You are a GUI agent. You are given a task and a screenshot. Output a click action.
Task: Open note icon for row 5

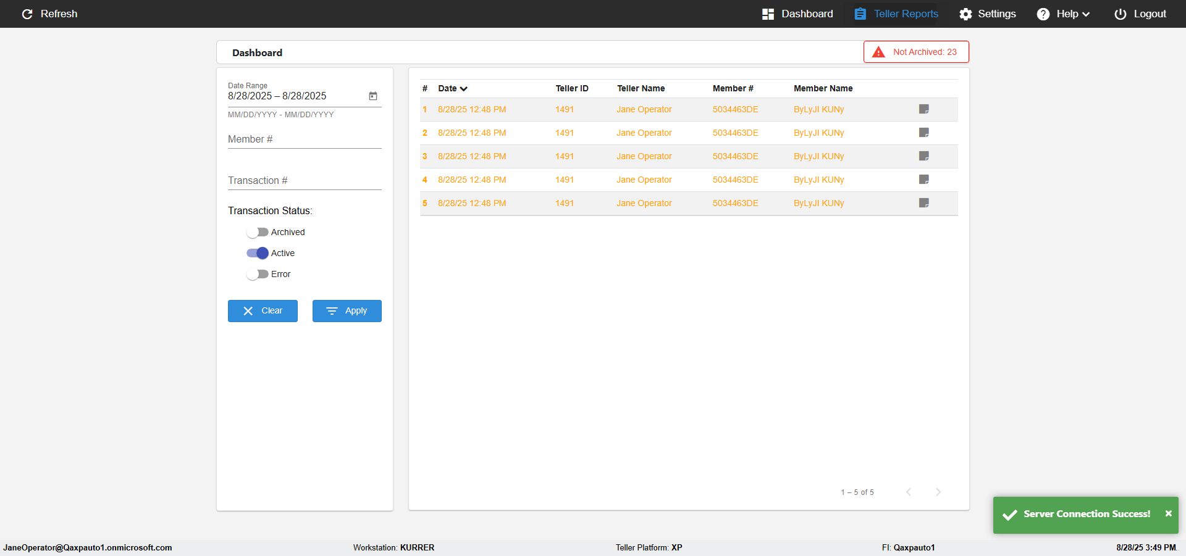(x=923, y=203)
